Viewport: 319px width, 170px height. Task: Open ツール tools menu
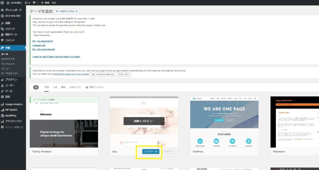click(13, 91)
